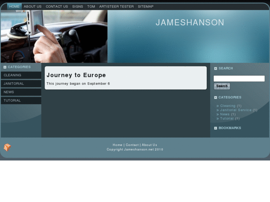The image size is (270, 202).
Task: Click the left Categories heading text
Action: click(x=19, y=67)
